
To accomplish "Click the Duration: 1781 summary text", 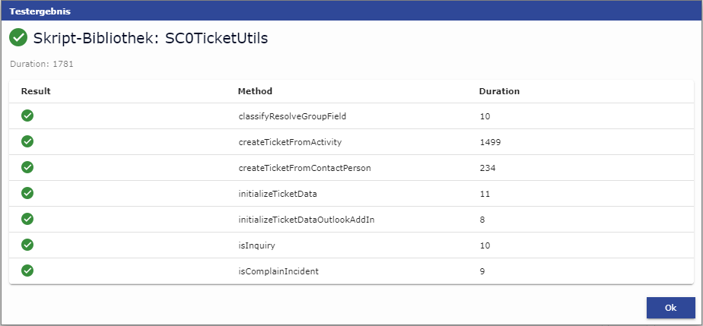I will [x=41, y=64].
